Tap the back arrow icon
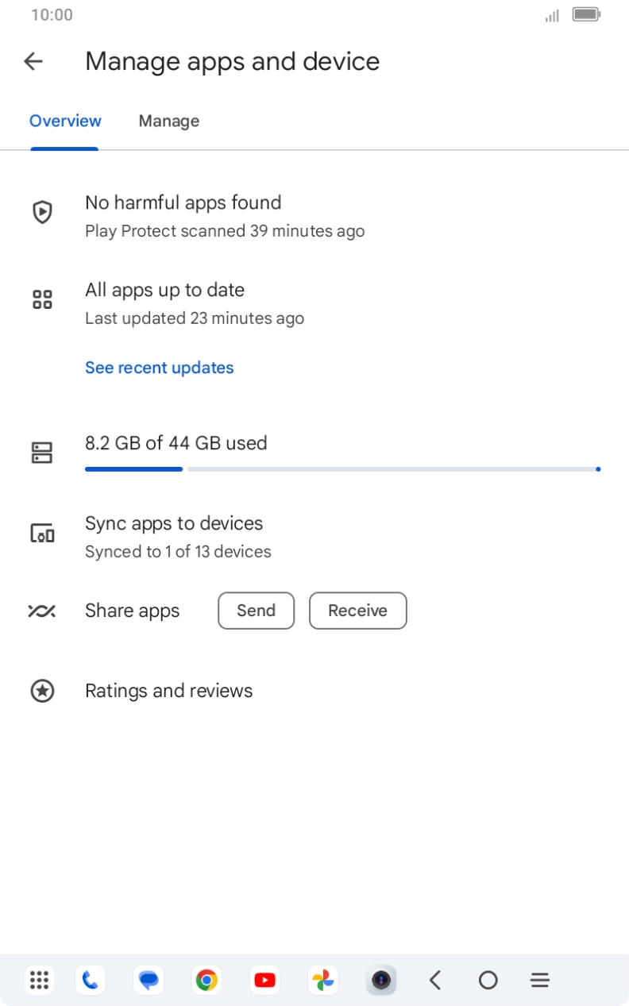The width and height of the screenshot is (629, 1006). pyautogui.click(x=33, y=61)
